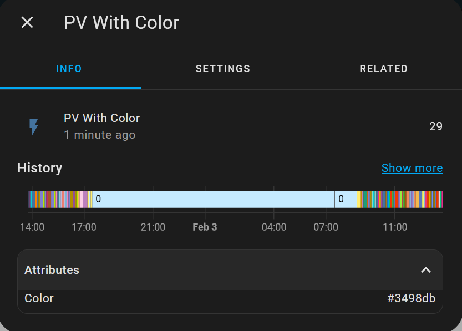
Task: Go to the RELATED tab
Action: click(383, 69)
